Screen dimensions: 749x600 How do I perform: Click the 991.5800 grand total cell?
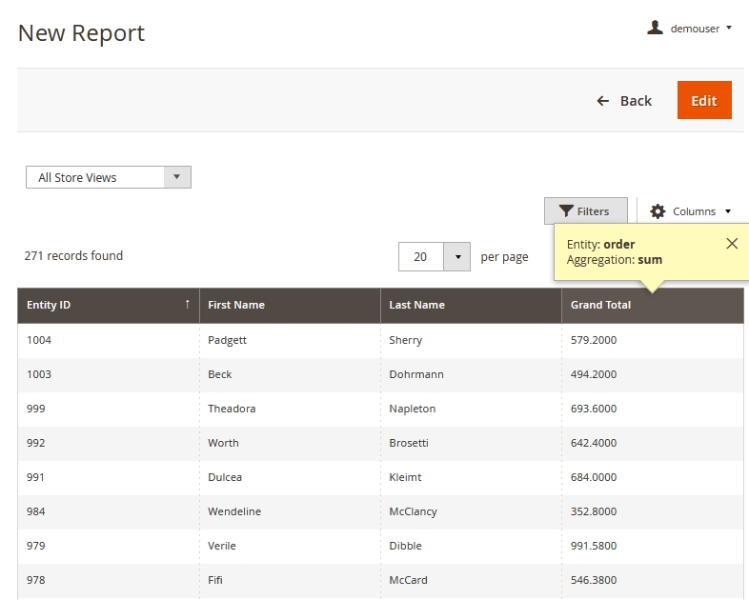pos(593,546)
